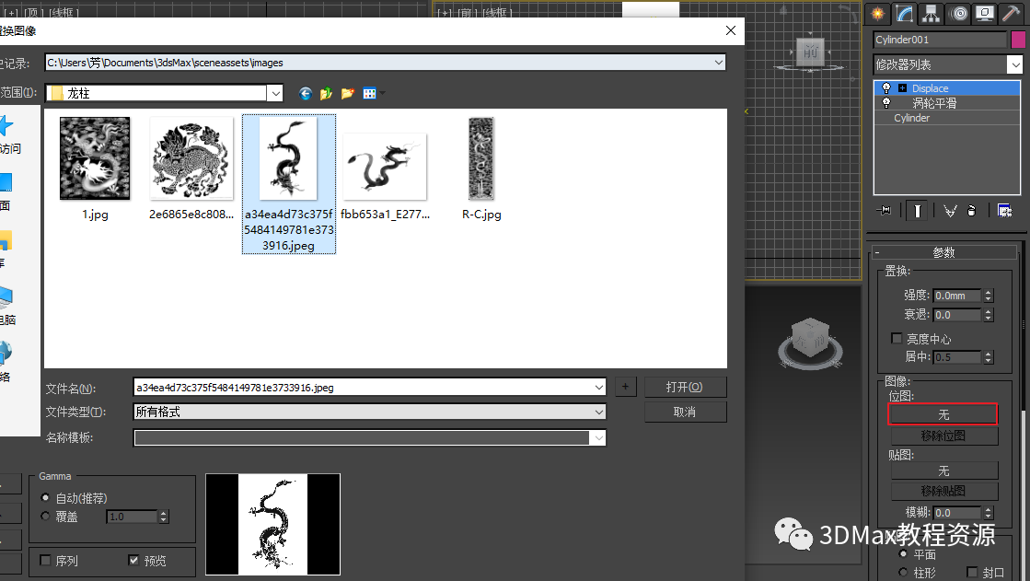This screenshot has height=581, width=1030.
Task: Select the 平面 radio button
Action: point(903,554)
